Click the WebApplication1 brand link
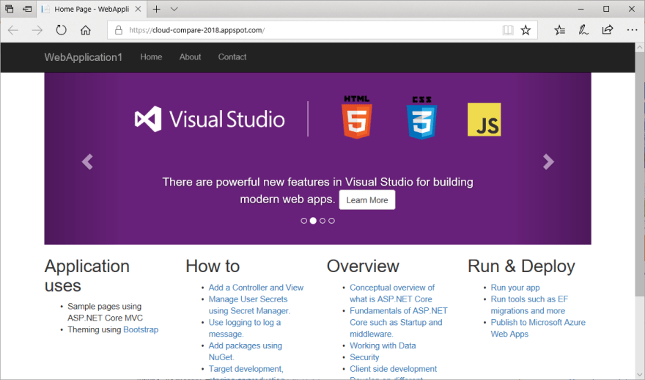 coord(83,57)
